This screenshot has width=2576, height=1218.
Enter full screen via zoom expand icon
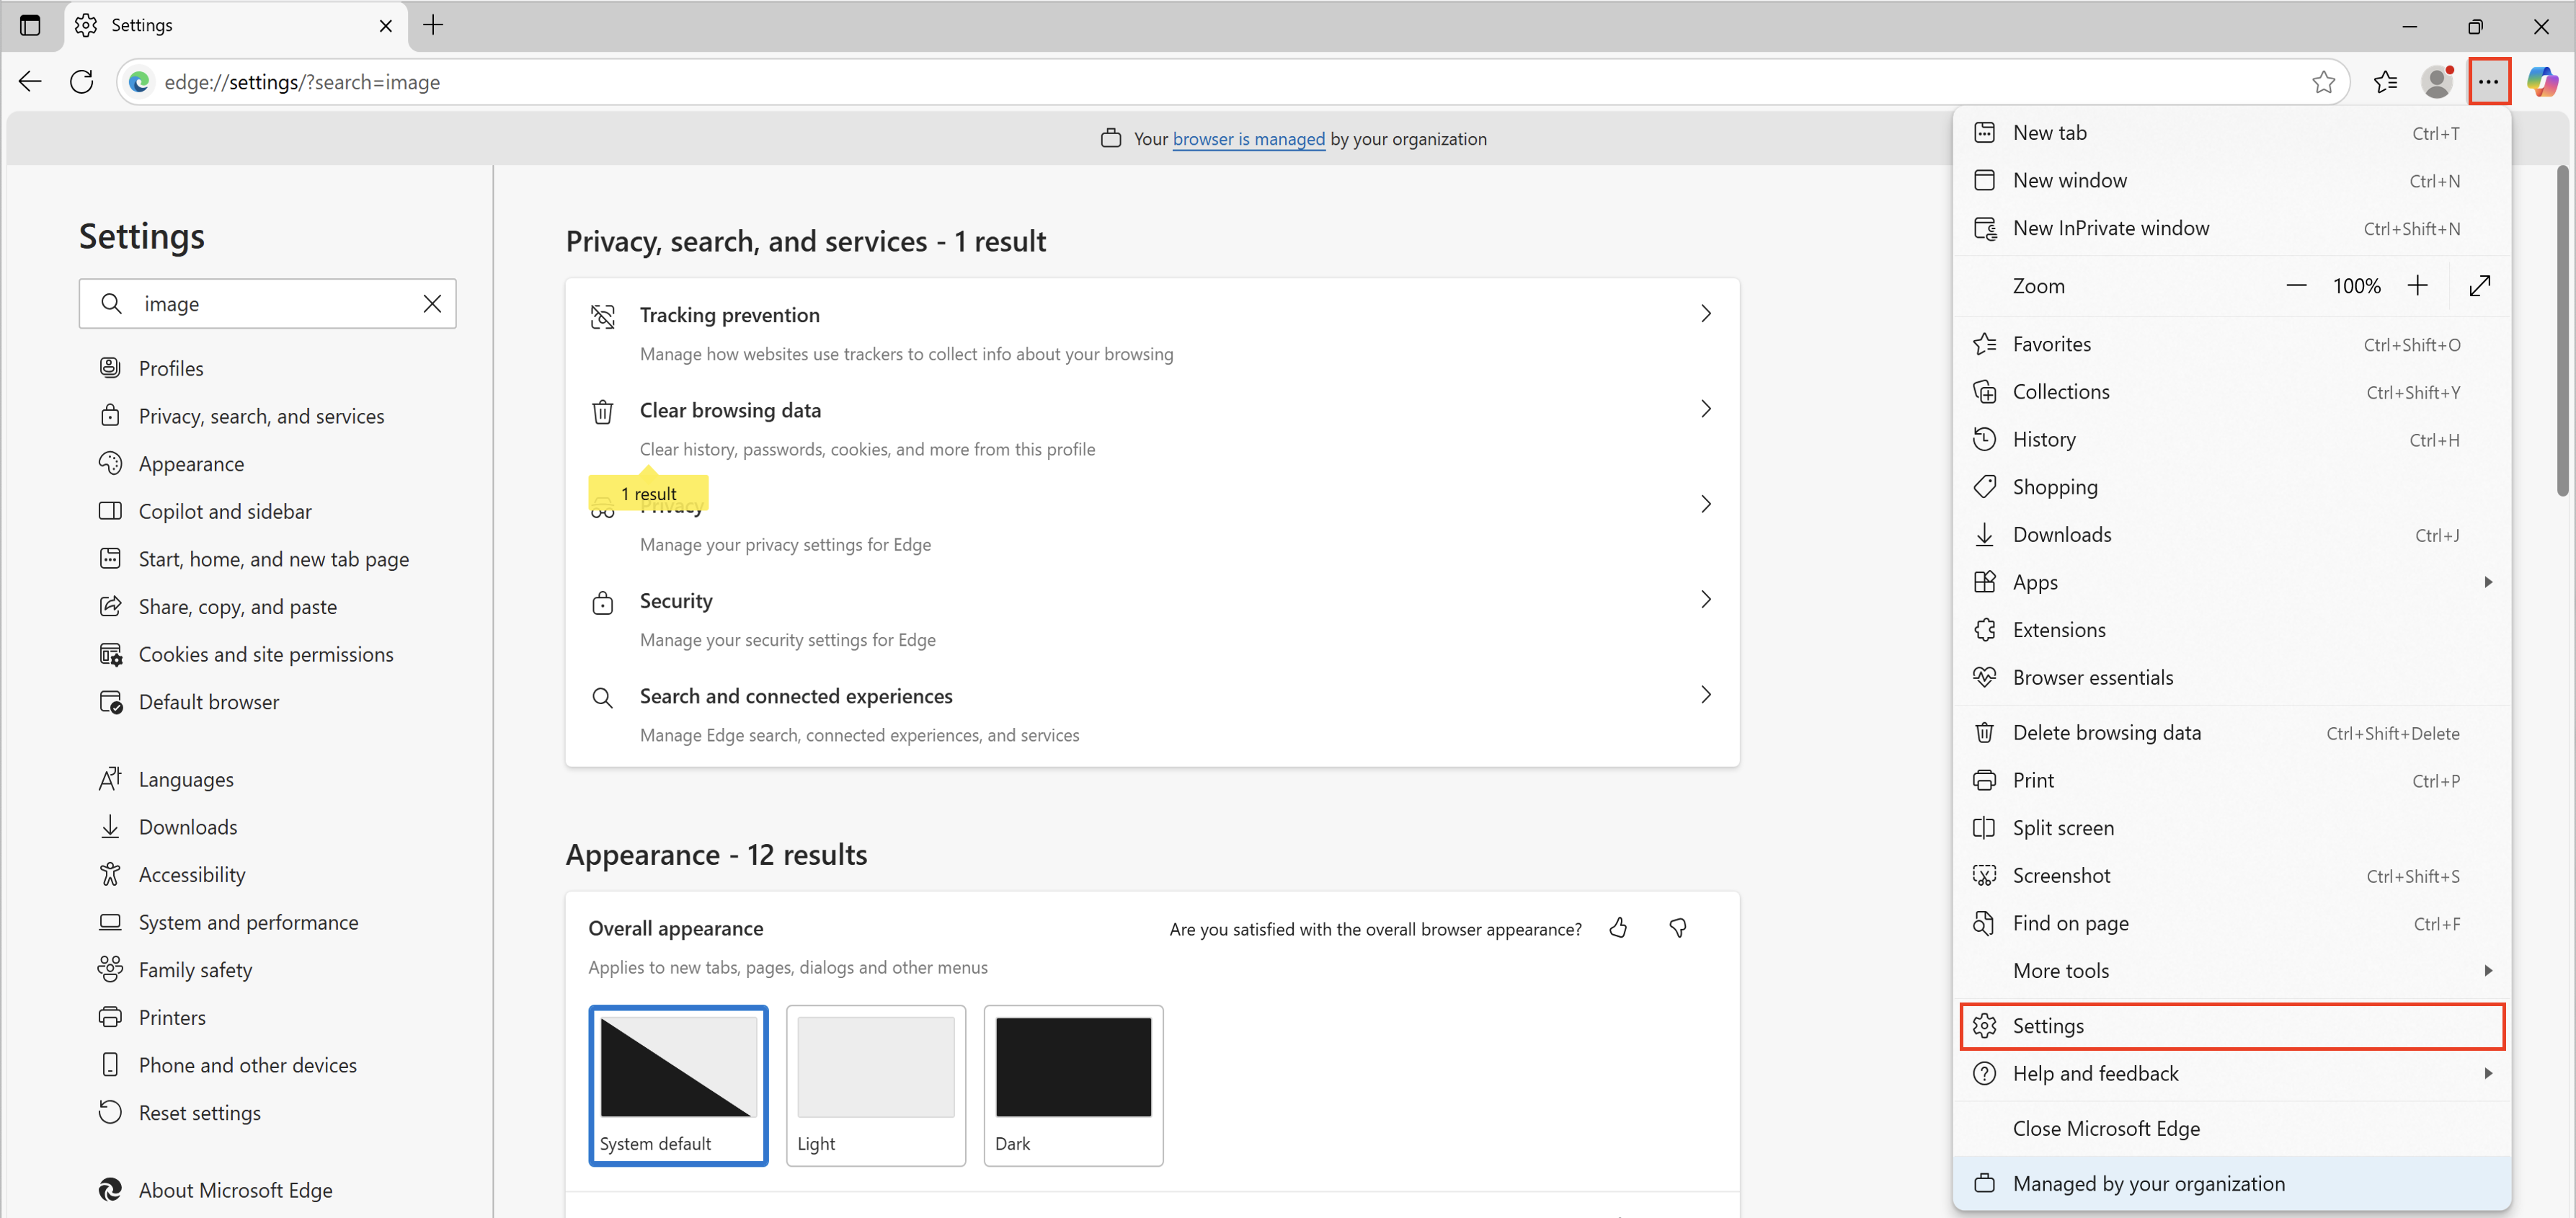[x=2480, y=286]
